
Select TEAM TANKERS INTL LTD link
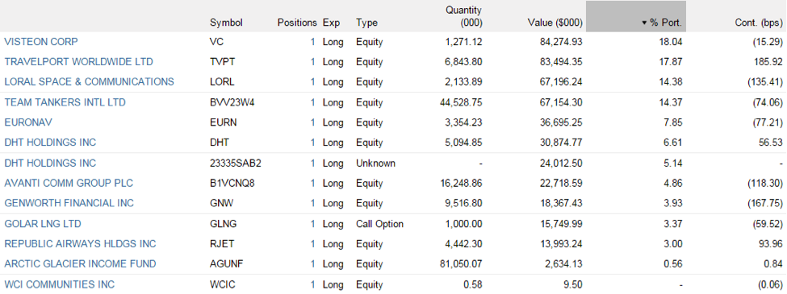pyautogui.click(x=65, y=102)
